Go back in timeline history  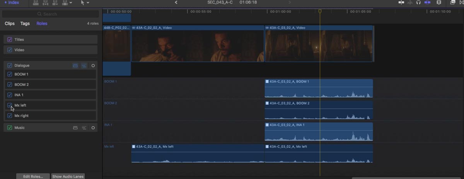pos(176,2)
